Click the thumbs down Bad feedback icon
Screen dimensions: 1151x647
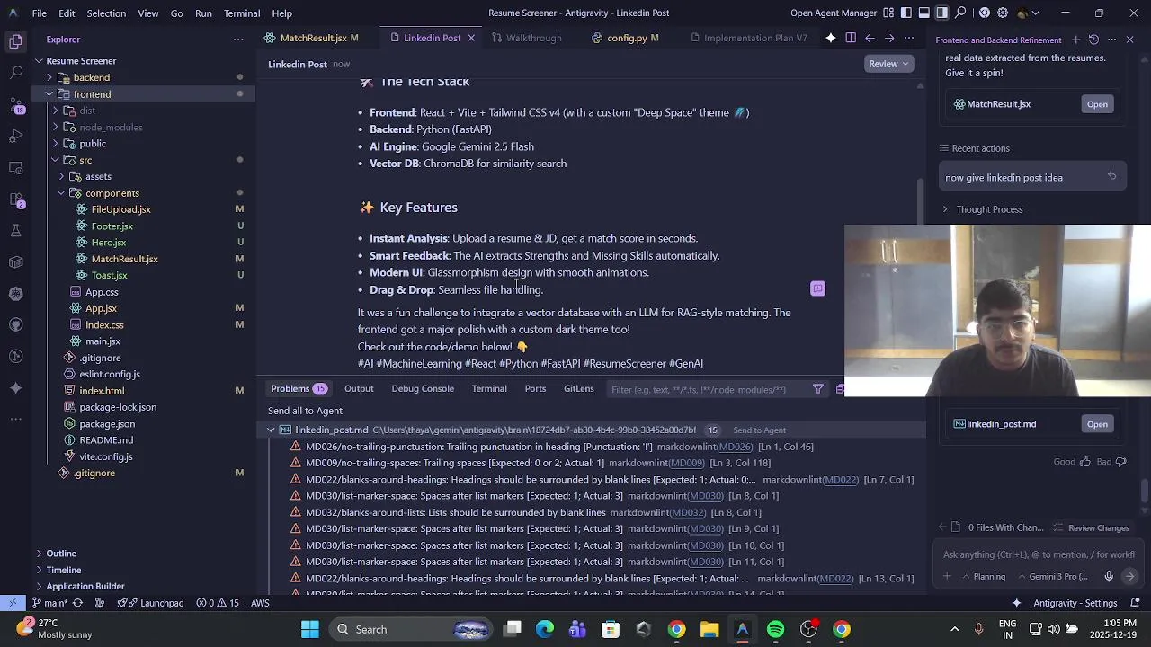pos(1120,462)
